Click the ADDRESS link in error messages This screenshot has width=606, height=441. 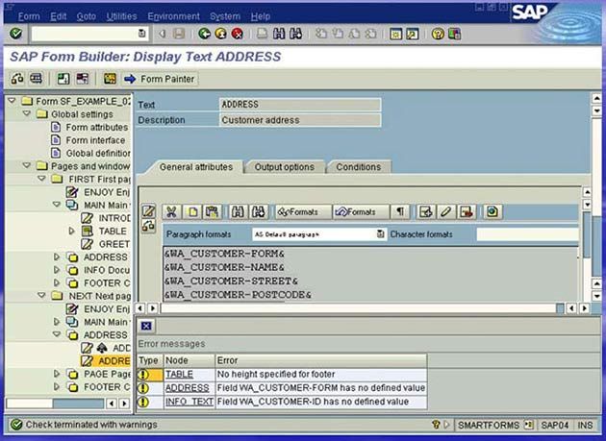click(187, 388)
